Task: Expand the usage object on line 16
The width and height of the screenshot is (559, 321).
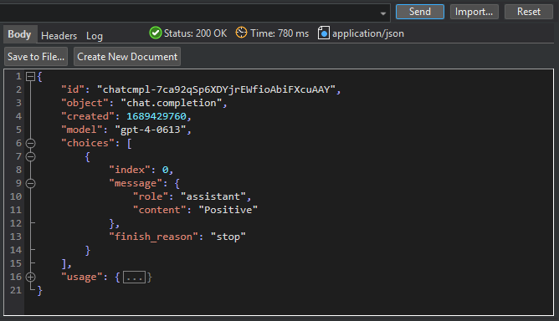Action: tap(31, 277)
